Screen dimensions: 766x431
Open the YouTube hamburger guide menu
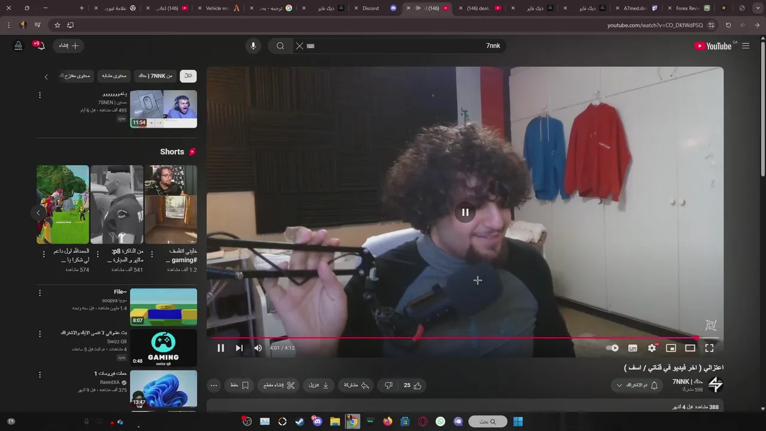pyautogui.click(x=746, y=45)
